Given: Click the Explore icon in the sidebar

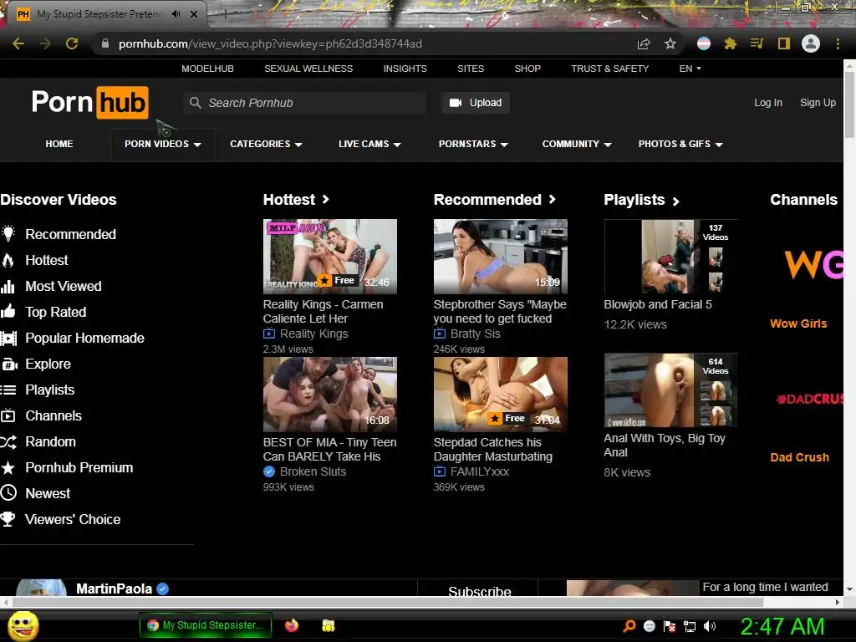Looking at the screenshot, I should [9, 364].
